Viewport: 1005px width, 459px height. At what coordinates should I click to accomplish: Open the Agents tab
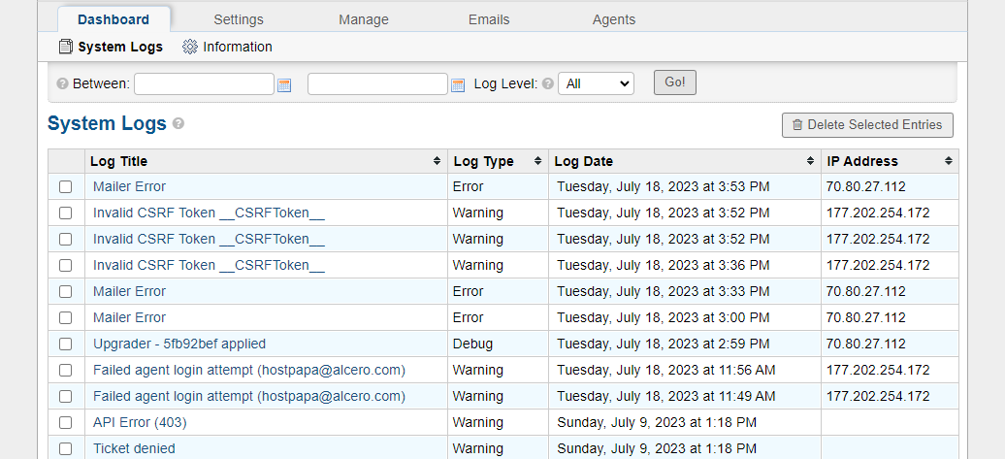click(614, 19)
